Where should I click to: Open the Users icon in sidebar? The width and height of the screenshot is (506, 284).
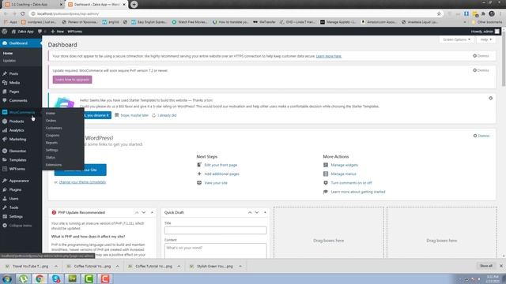click(5, 199)
